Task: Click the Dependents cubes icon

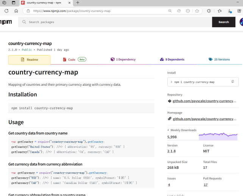Action: point(162,59)
